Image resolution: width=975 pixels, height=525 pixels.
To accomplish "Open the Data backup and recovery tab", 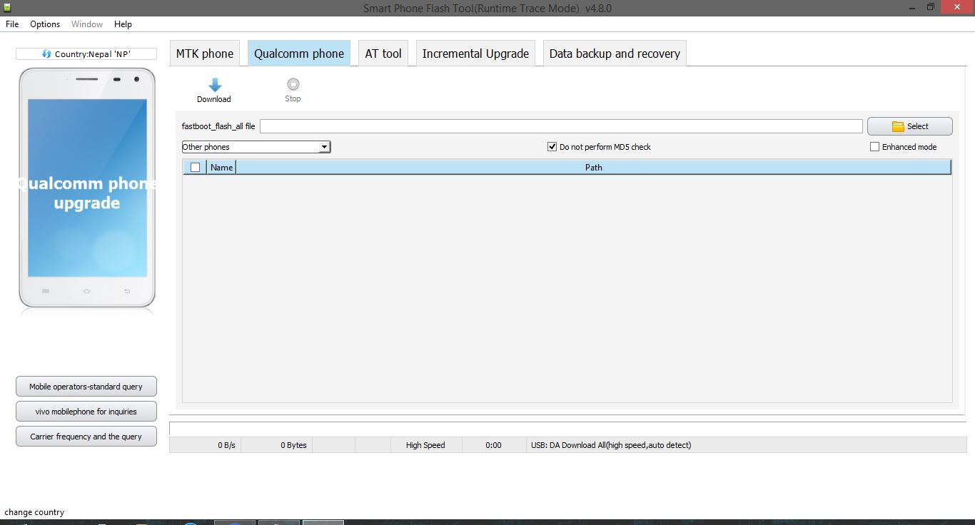I will (614, 53).
